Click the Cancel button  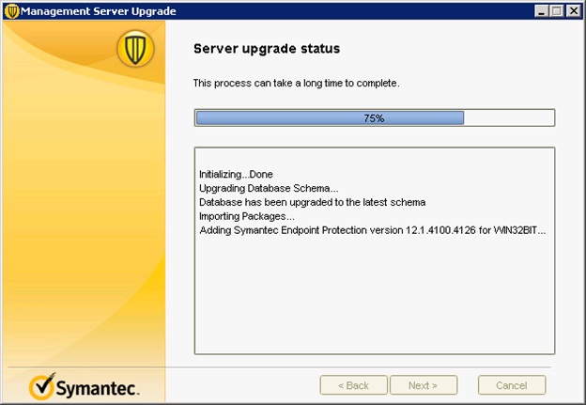(512, 385)
